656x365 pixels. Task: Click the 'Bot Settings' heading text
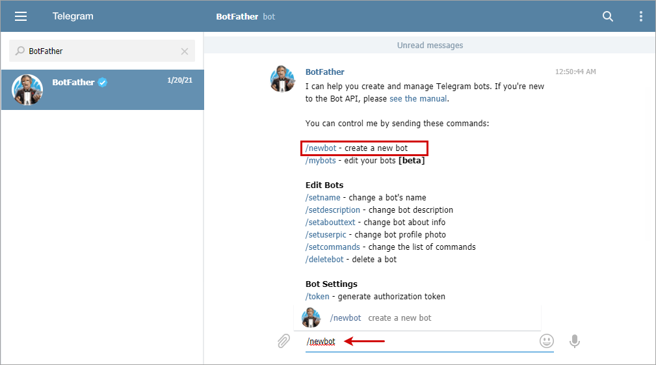point(332,284)
